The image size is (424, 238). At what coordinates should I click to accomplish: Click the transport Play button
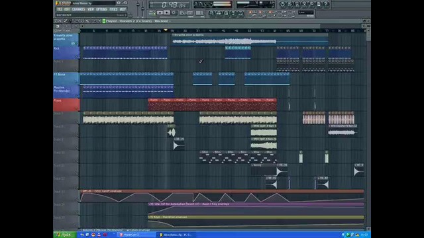coord(160,13)
